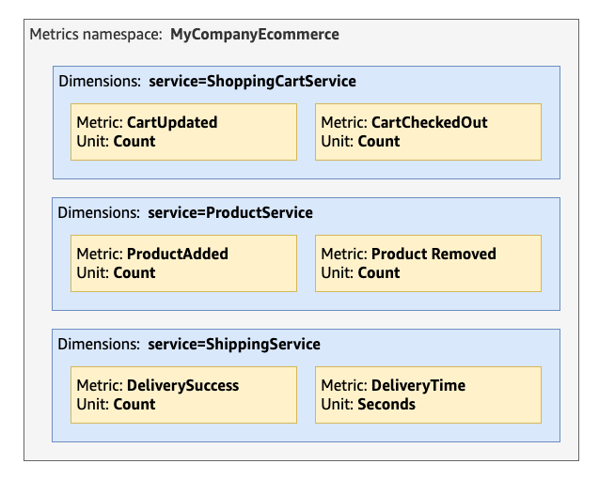Viewport: 599px width, 479px height.
Task: Select the service=ShippingService dimension value
Action: click(233, 344)
